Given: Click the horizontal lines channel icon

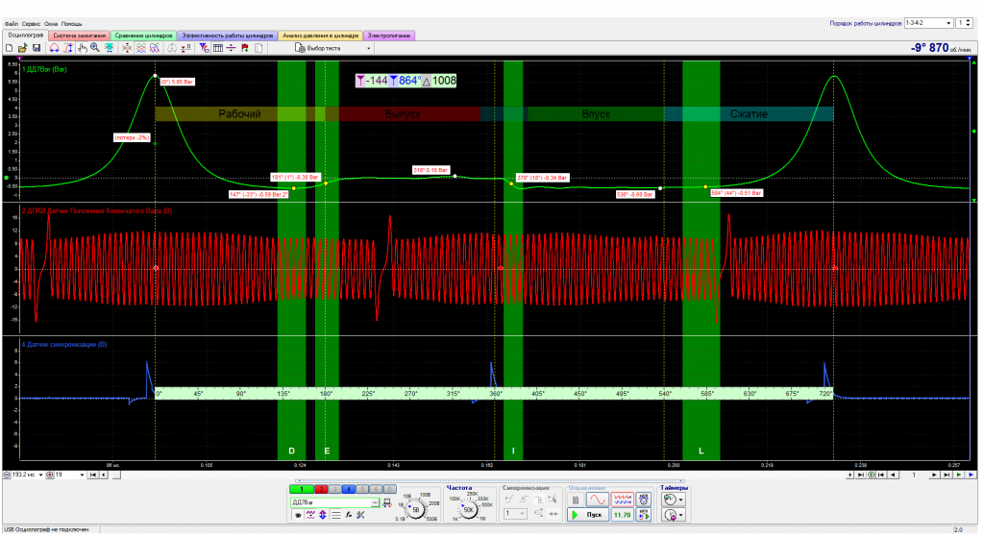Looking at the screenshot, I should tap(336, 515).
